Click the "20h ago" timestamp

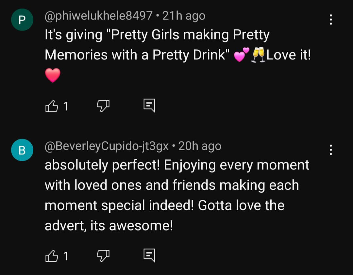tap(200, 146)
